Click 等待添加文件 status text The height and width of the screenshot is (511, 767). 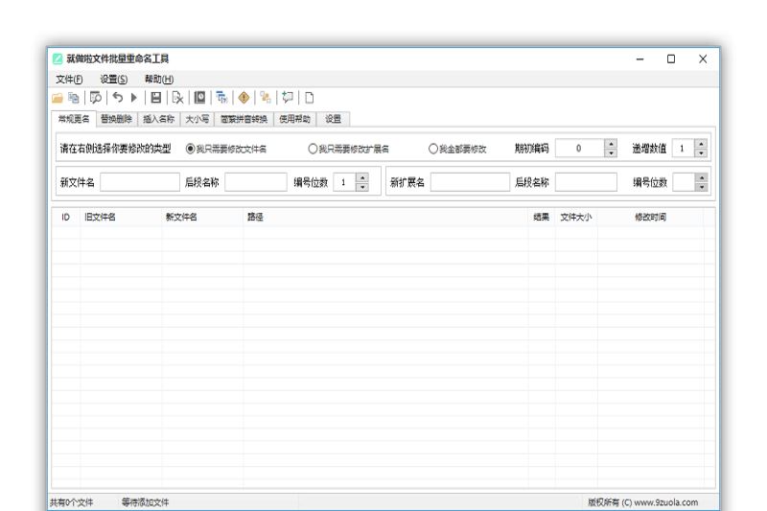point(146,502)
